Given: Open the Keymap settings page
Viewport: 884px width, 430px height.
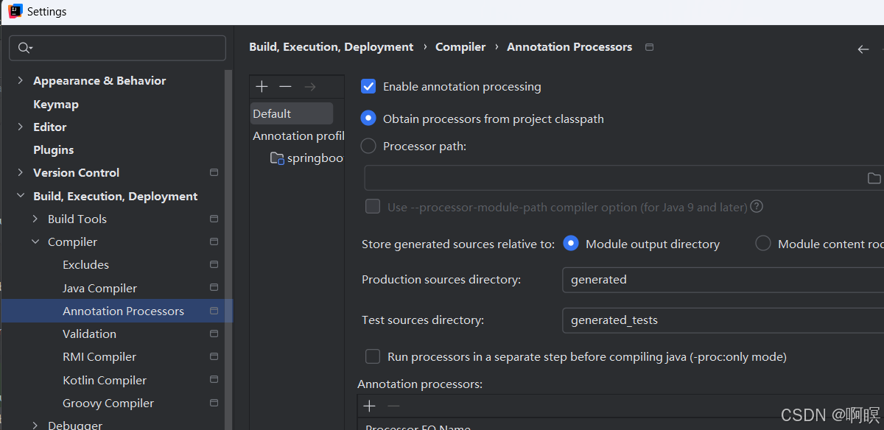Looking at the screenshot, I should (56, 105).
